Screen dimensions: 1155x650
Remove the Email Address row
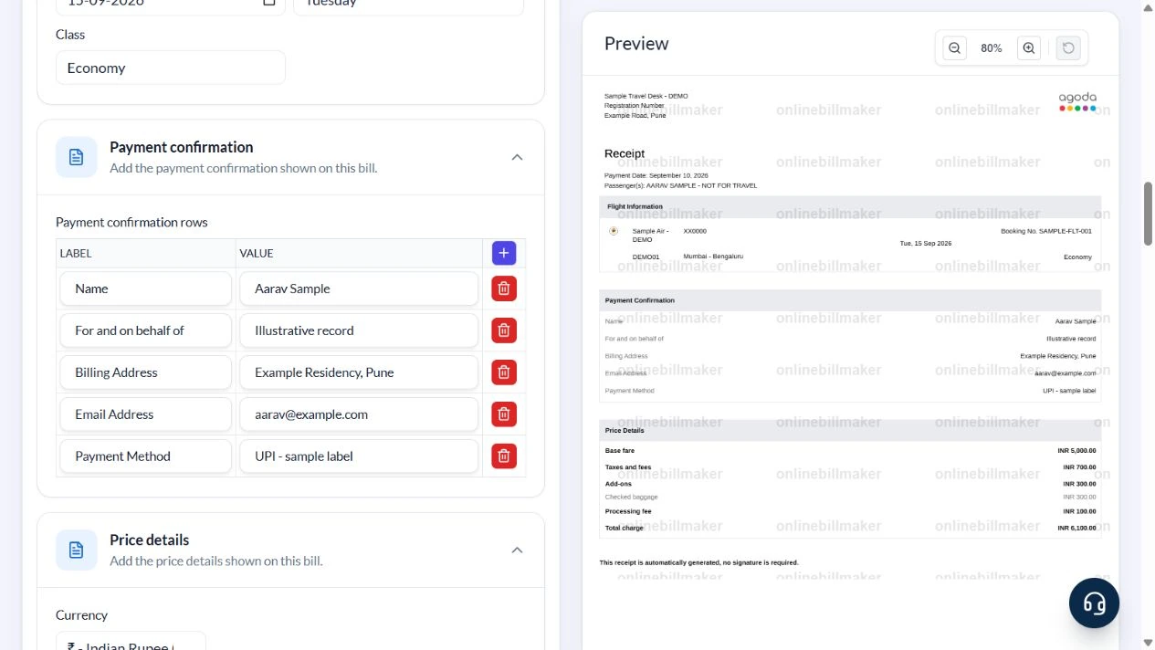pos(503,414)
